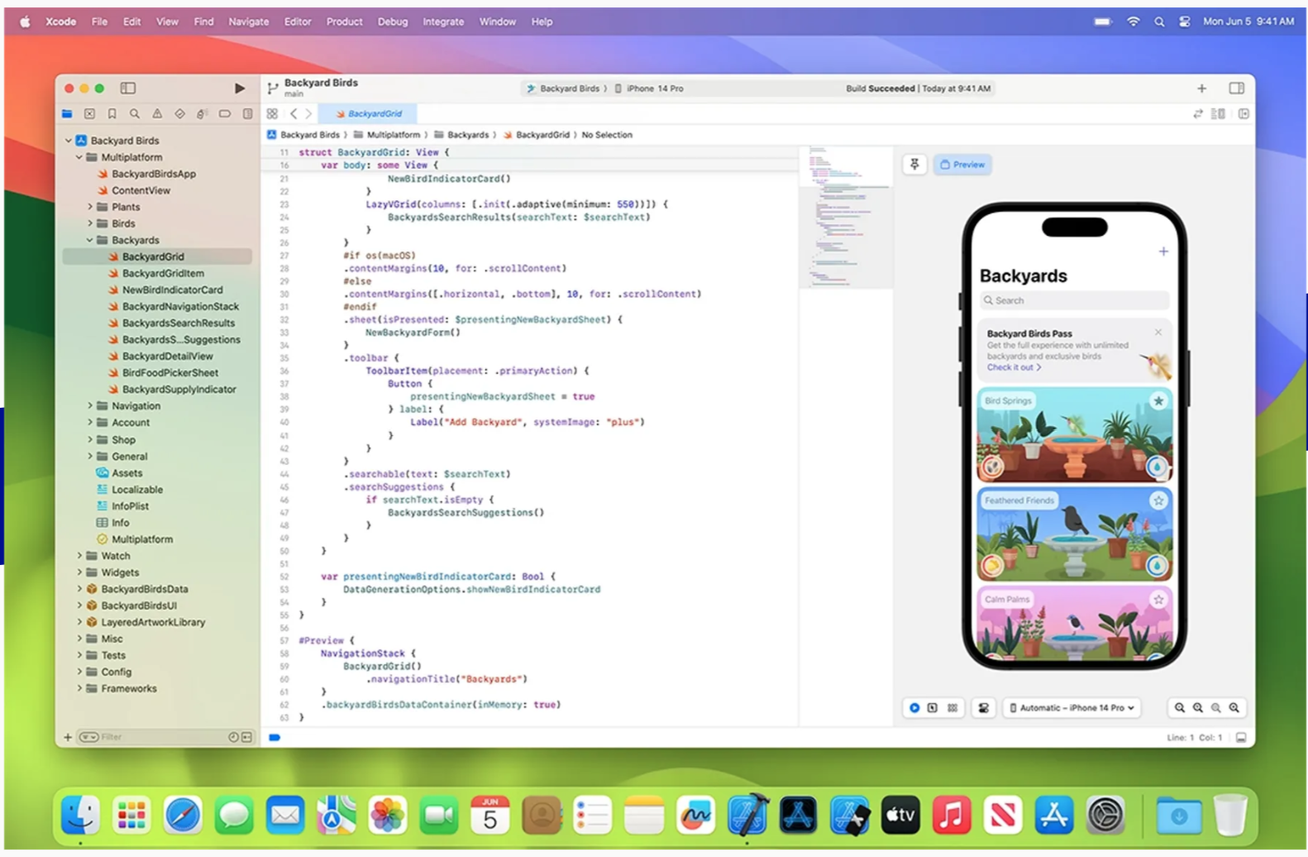Switch preview to Selectable mode
This screenshot has height=857, width=1308.
(x=933, y=708)
